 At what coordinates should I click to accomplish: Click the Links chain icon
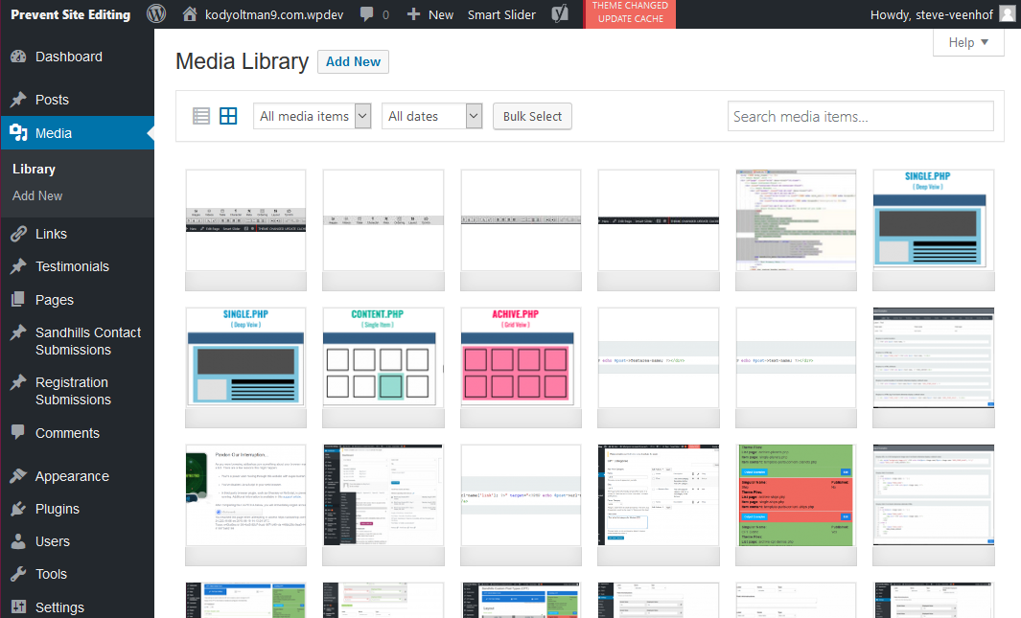click(18, 234)
